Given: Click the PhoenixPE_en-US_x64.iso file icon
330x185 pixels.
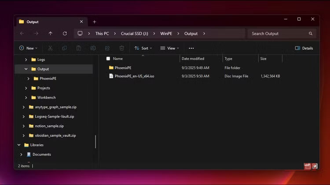Looking at the screenshot, I should pyautogui.click(x=111, y=76).
